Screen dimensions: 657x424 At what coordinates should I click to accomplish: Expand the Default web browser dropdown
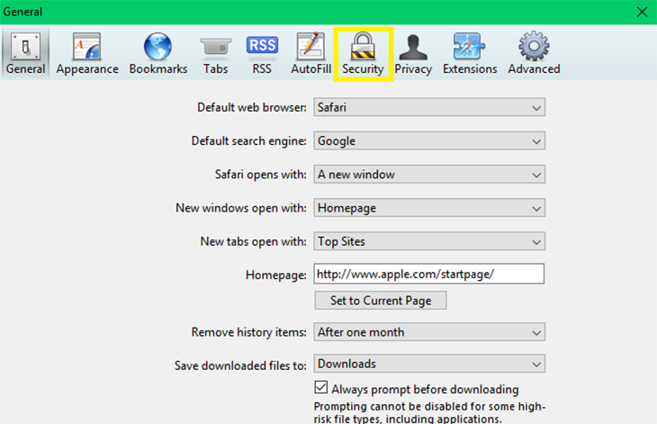(x=429, y=107)
